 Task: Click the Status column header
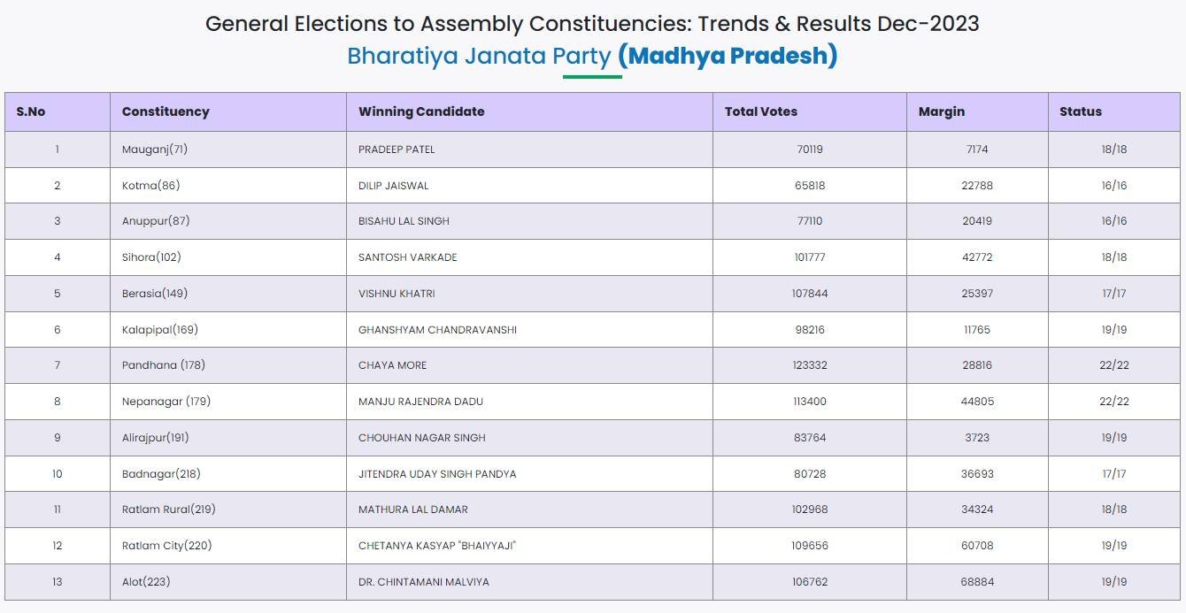[x=1081, y=111]
